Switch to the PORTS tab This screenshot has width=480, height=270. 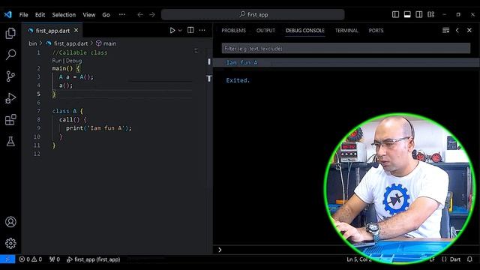(x=376, y=31)
